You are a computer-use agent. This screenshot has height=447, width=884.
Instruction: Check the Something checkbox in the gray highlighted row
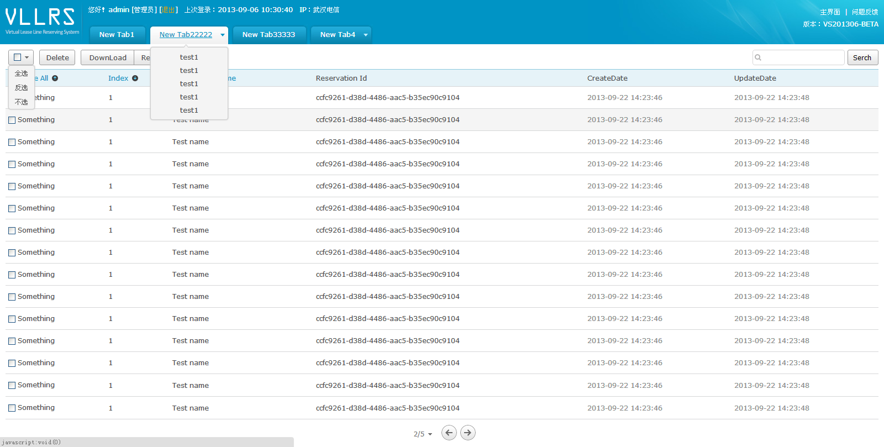(12, 120)
